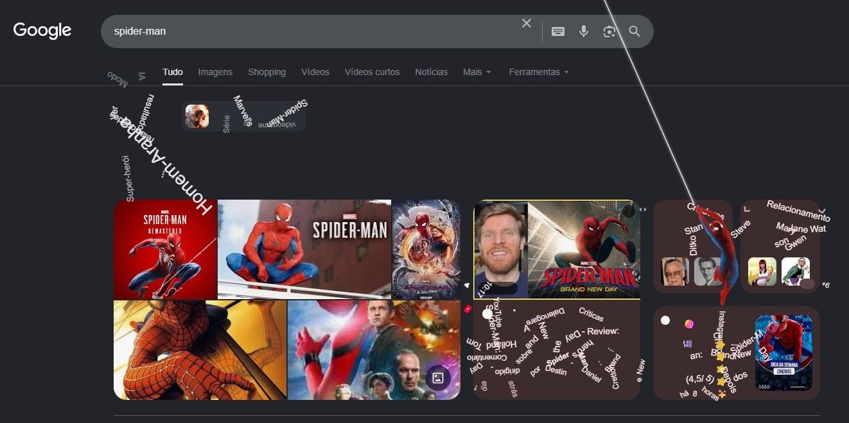849x423 pixels.
Task: Click the Marvel's word near the chip
Action: click(243, 110)
